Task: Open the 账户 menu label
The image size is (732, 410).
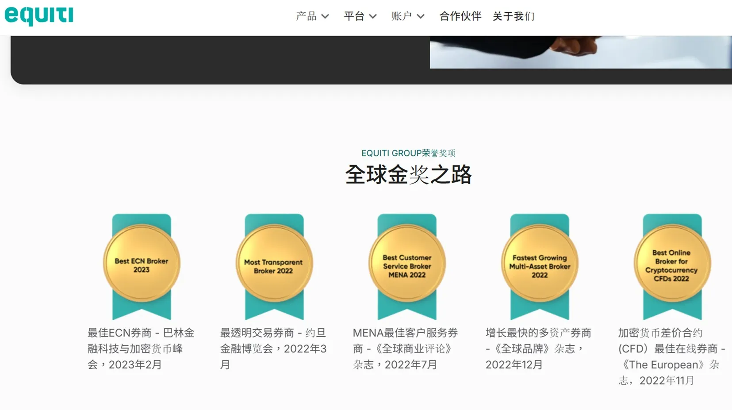Action: point(402,16)
